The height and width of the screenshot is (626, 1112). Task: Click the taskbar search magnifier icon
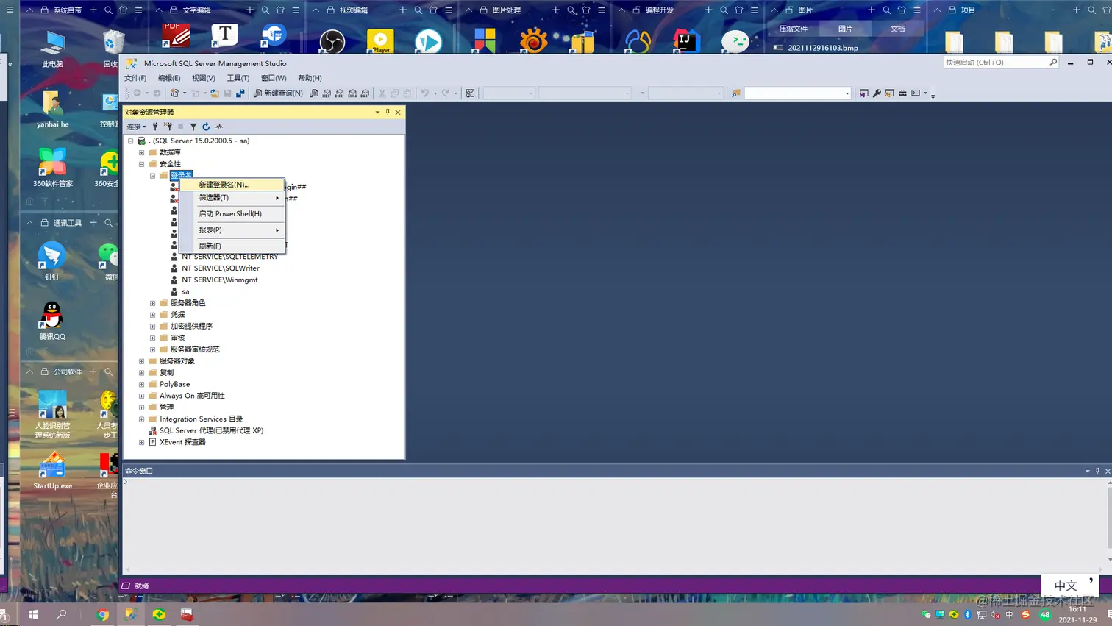pyautogui.click(x=62, y=614)
